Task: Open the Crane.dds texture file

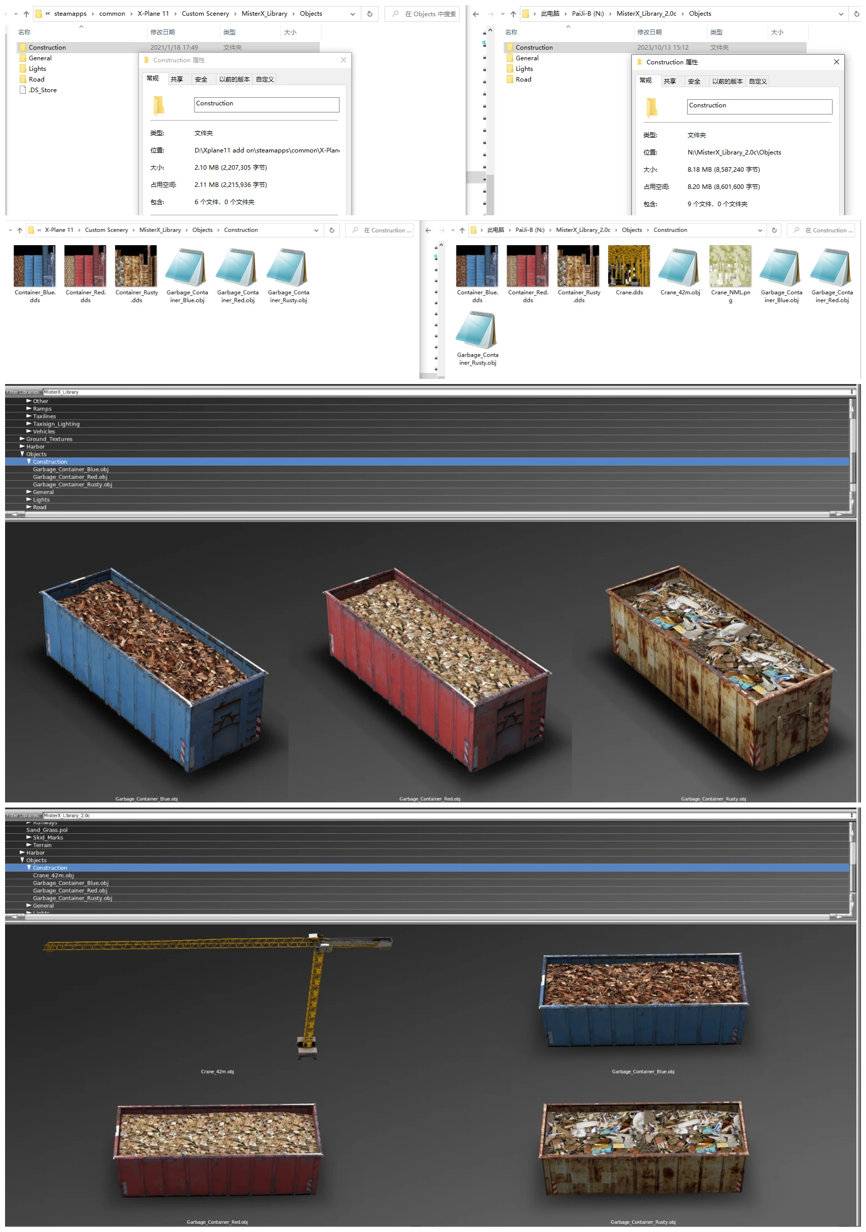Action: click(x=629, y=266)
